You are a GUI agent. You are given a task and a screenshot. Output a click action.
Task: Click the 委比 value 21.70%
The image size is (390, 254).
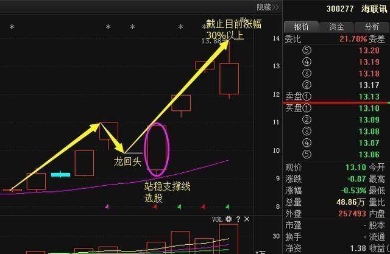(x=353, y=39)
